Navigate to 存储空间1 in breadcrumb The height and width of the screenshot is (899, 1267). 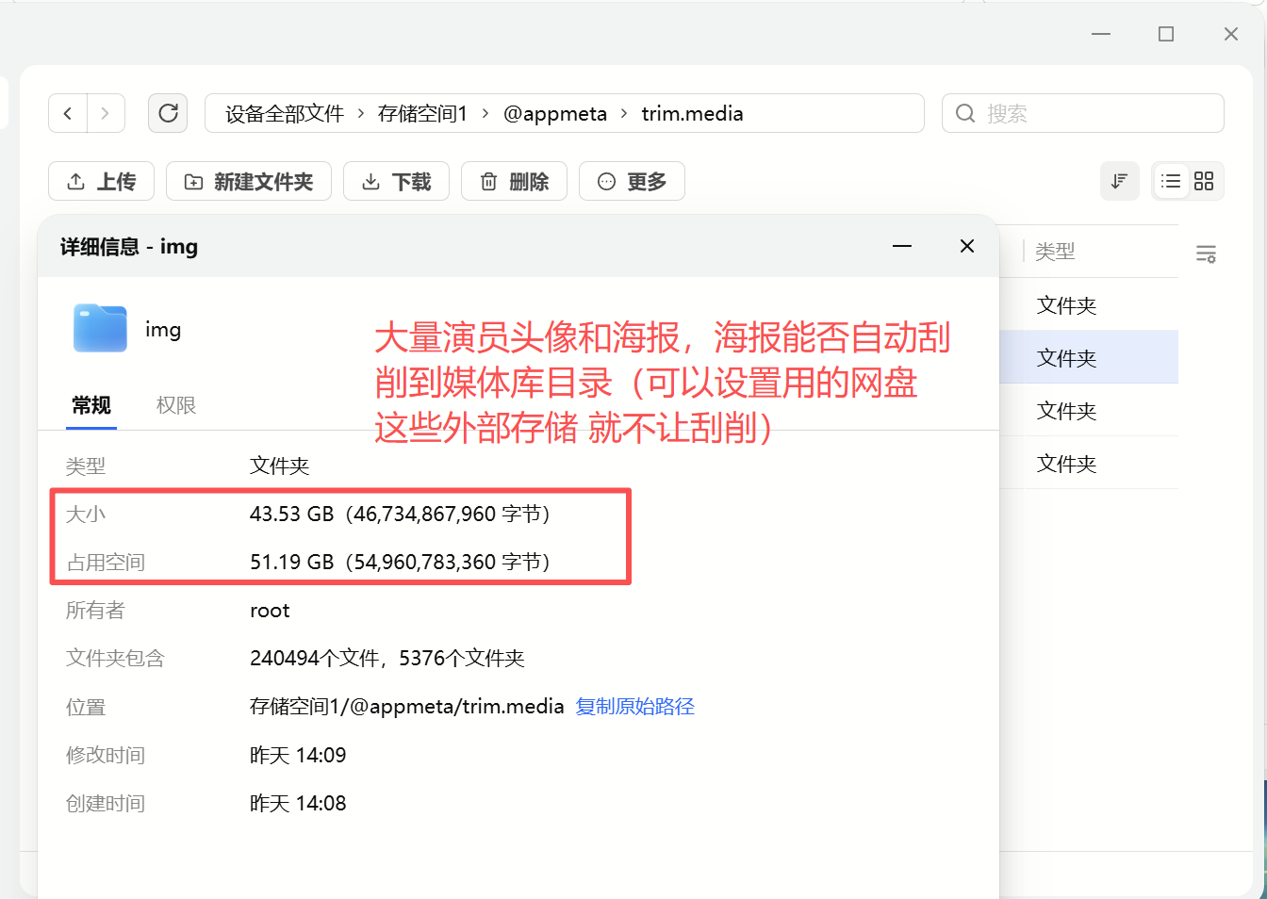(x=422, y=114)
